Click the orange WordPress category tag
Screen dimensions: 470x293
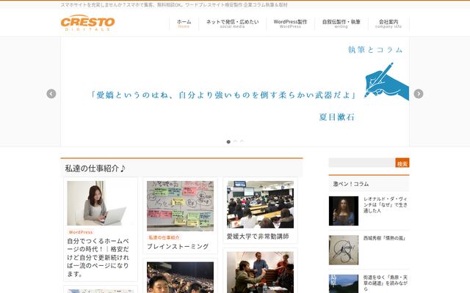tap(80, 232)
